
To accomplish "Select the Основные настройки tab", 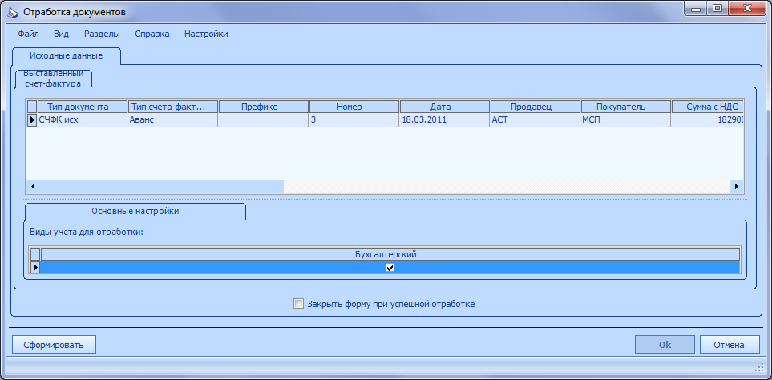I will [x=135, y=211].
